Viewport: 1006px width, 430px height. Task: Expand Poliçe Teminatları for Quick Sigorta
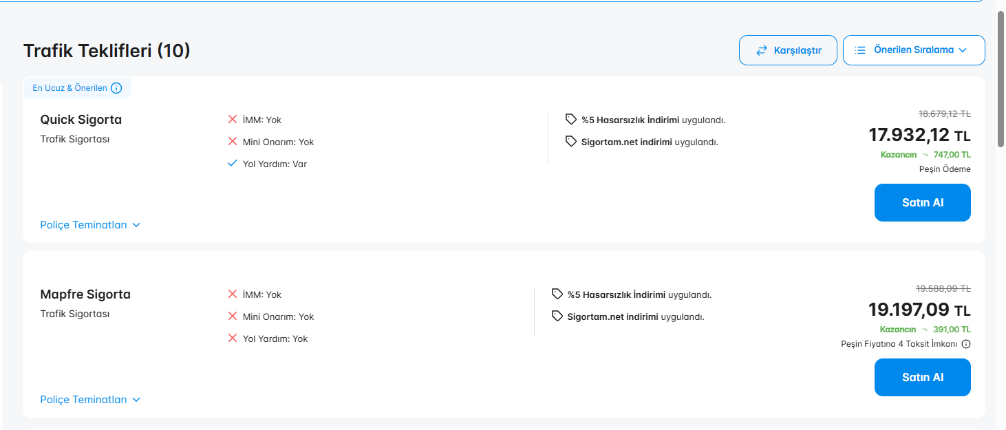tap(90, 225)
